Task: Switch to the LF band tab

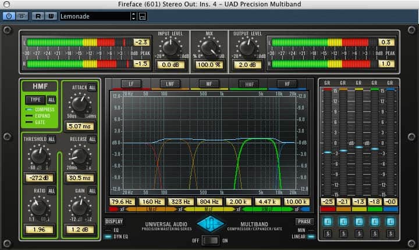Action: (x=131, y=84)
